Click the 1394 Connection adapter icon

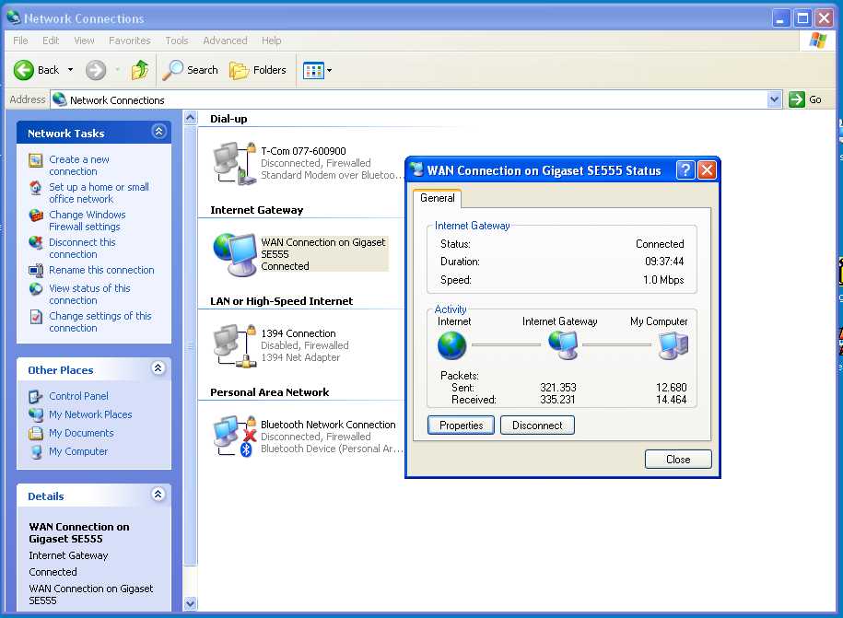tap(231, 344)
